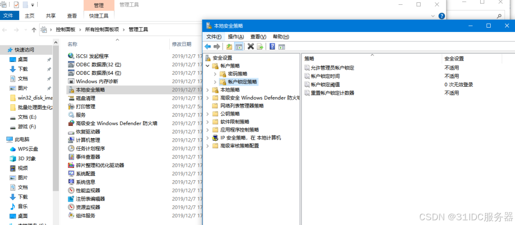Click the Up one level folder icon
This screenshot has height=225, width=515.
[229, 46]
